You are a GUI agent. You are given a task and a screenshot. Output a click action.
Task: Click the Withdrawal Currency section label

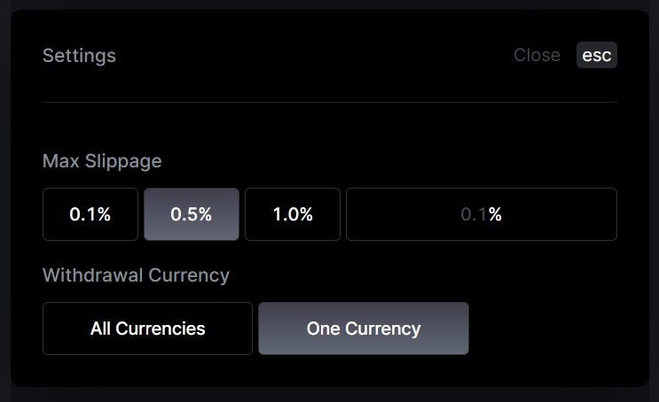(x=136, y=275)
